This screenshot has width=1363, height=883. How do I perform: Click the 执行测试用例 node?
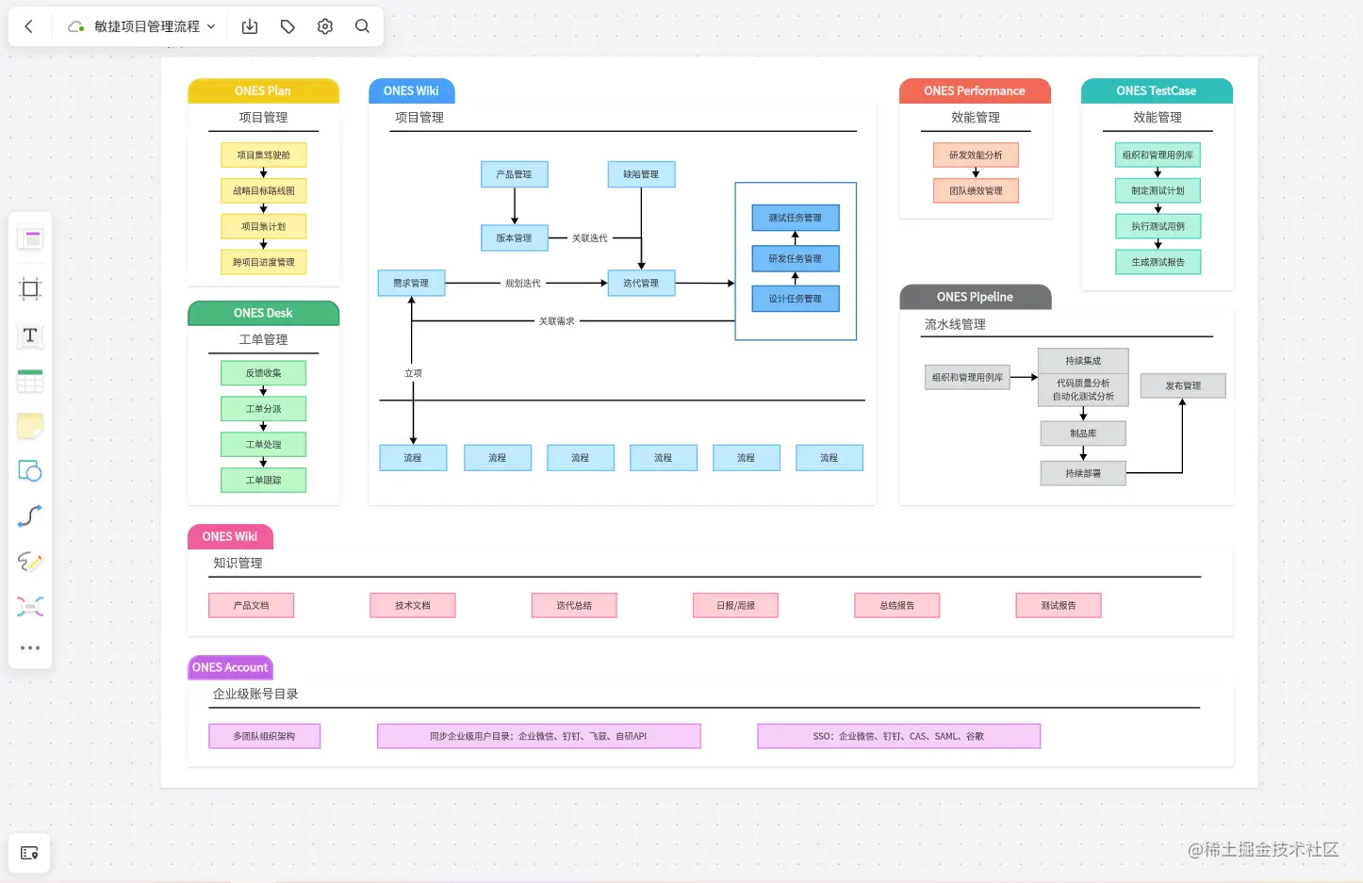click(x=1158, y=226)
